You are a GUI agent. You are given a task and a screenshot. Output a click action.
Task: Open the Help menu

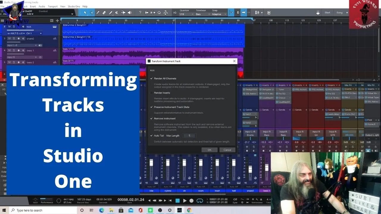pos(85,6)
